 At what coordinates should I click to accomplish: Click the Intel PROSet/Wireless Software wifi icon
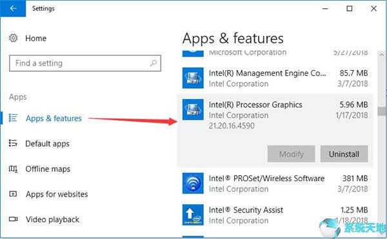coord(193,183)
